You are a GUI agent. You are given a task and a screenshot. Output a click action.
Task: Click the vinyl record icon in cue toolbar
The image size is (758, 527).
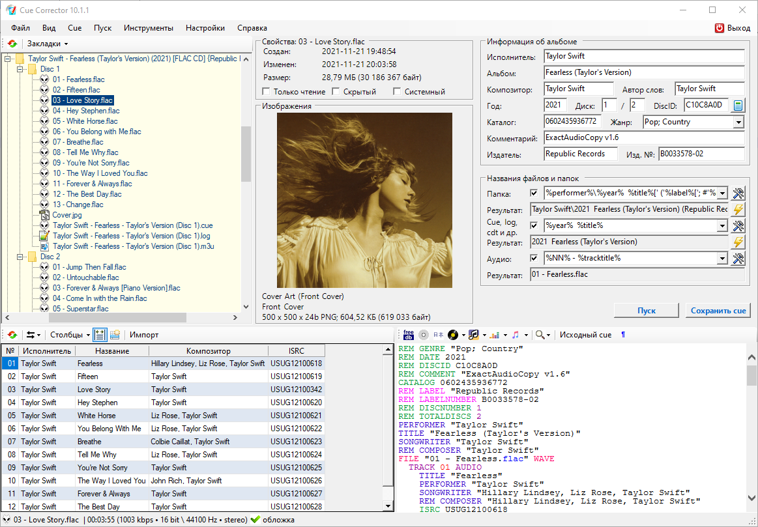pos(453,335)
